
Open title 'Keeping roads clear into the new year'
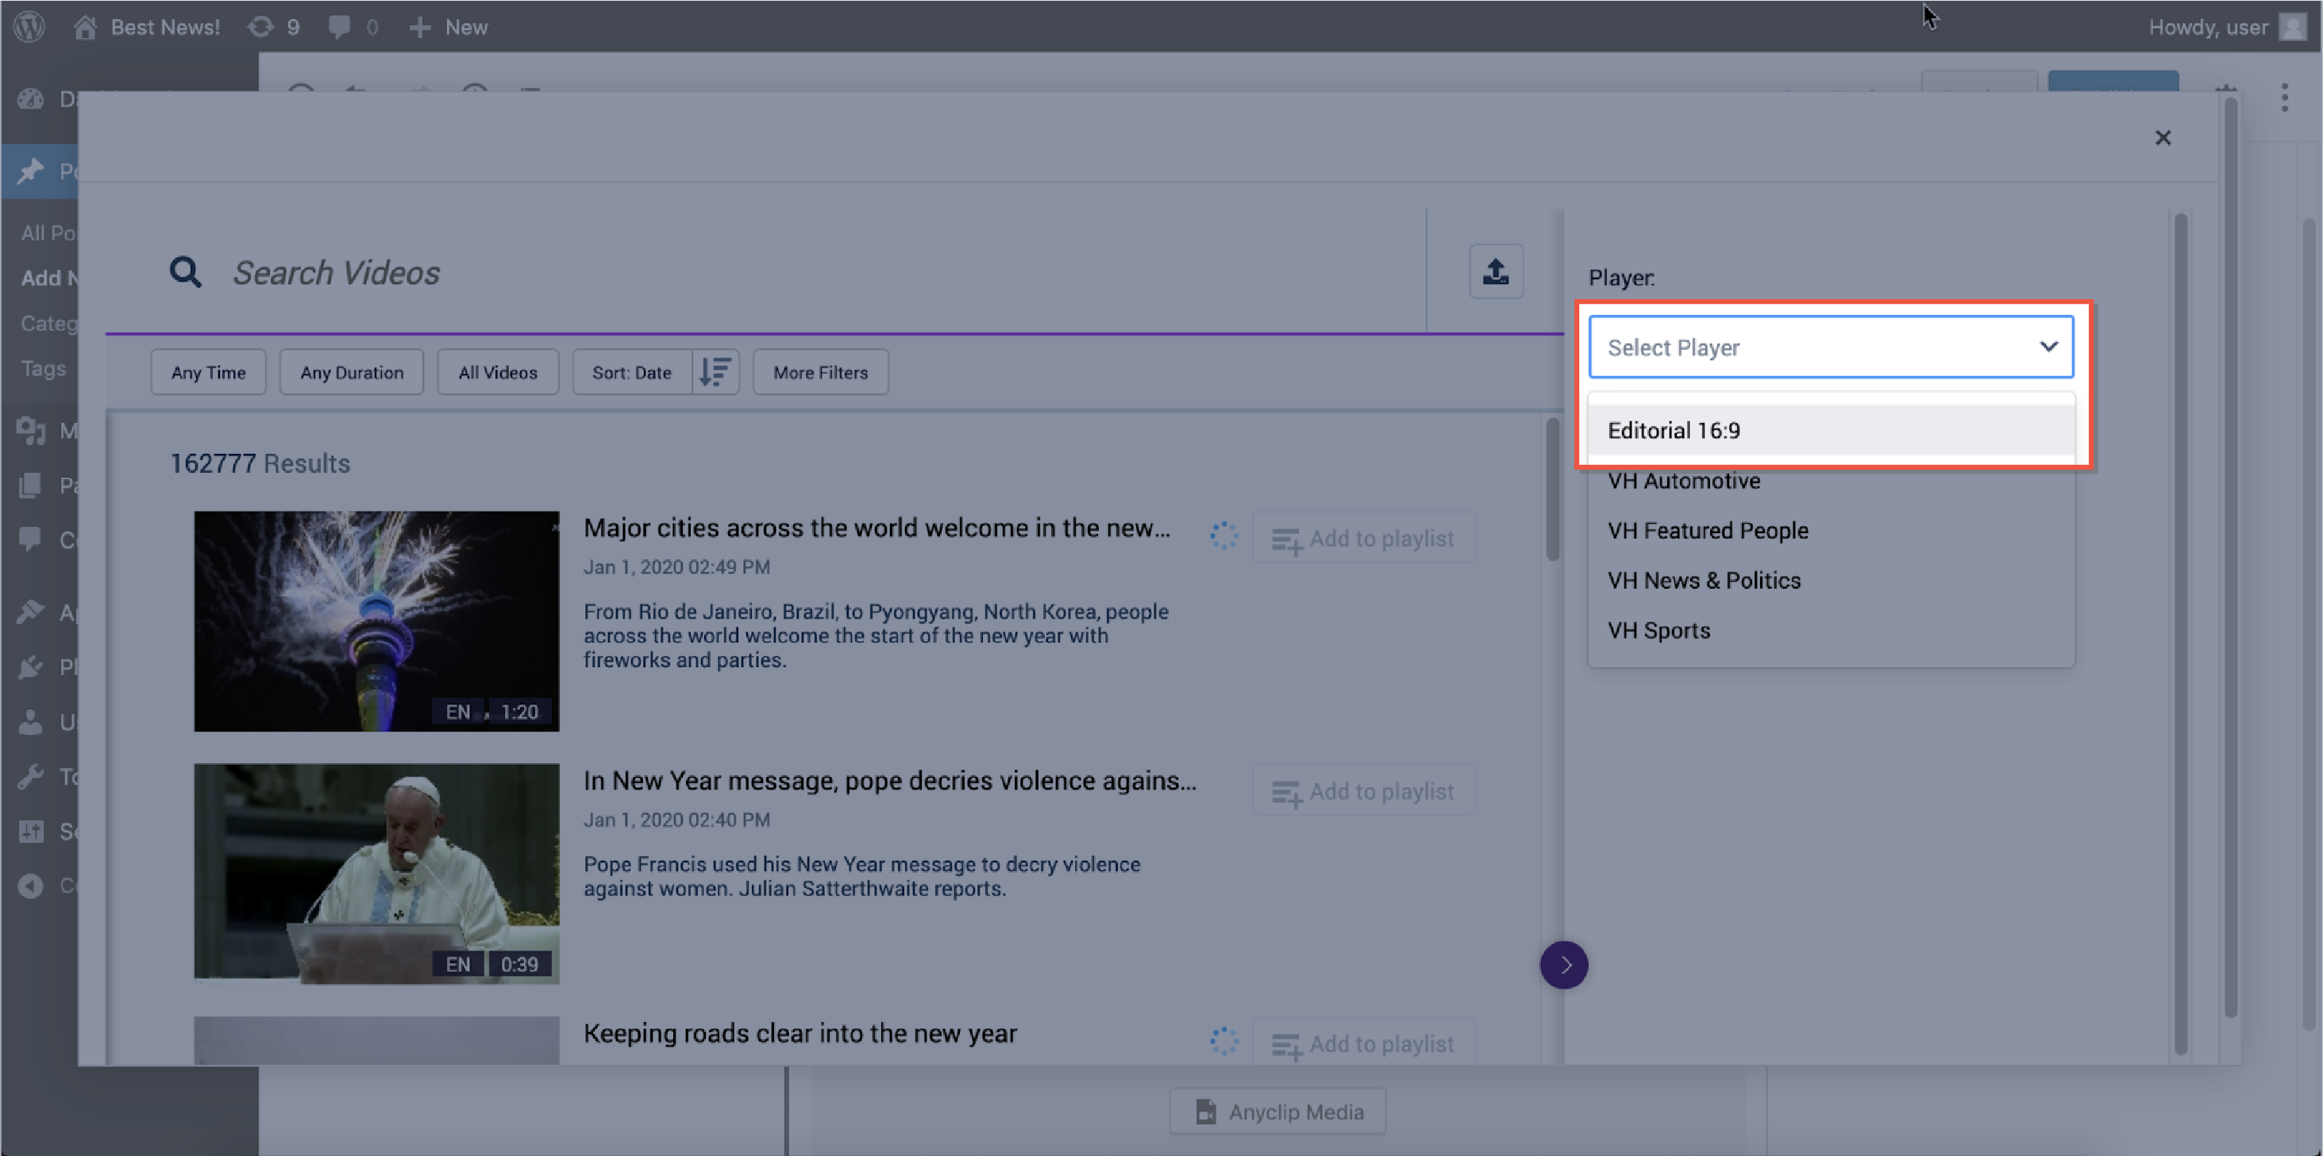pos(800,1034)
